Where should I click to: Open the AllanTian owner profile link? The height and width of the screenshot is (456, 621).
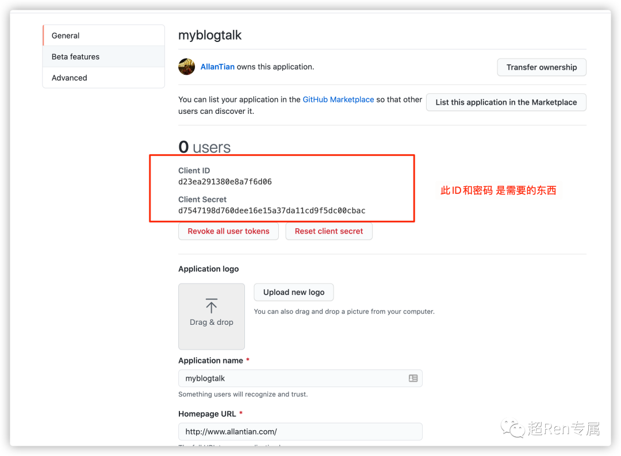point(217,67)
